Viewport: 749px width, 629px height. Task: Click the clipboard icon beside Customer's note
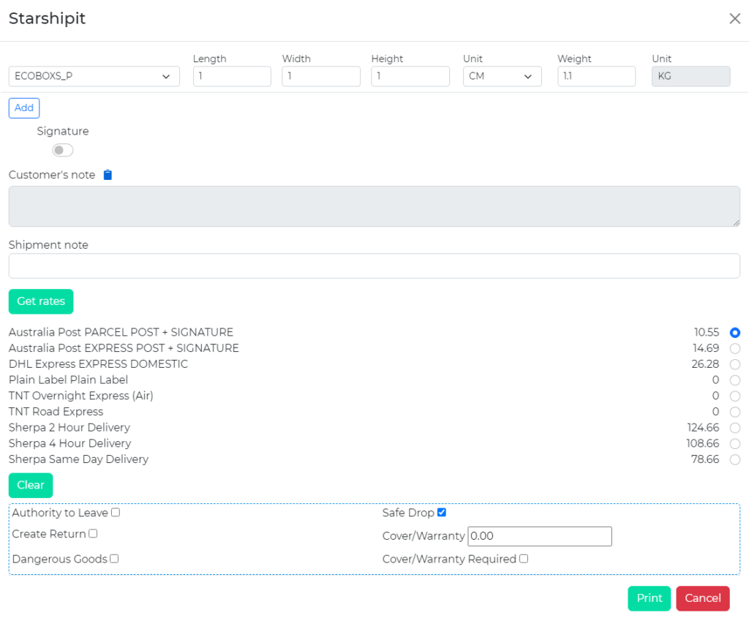[x=108, y=174]
